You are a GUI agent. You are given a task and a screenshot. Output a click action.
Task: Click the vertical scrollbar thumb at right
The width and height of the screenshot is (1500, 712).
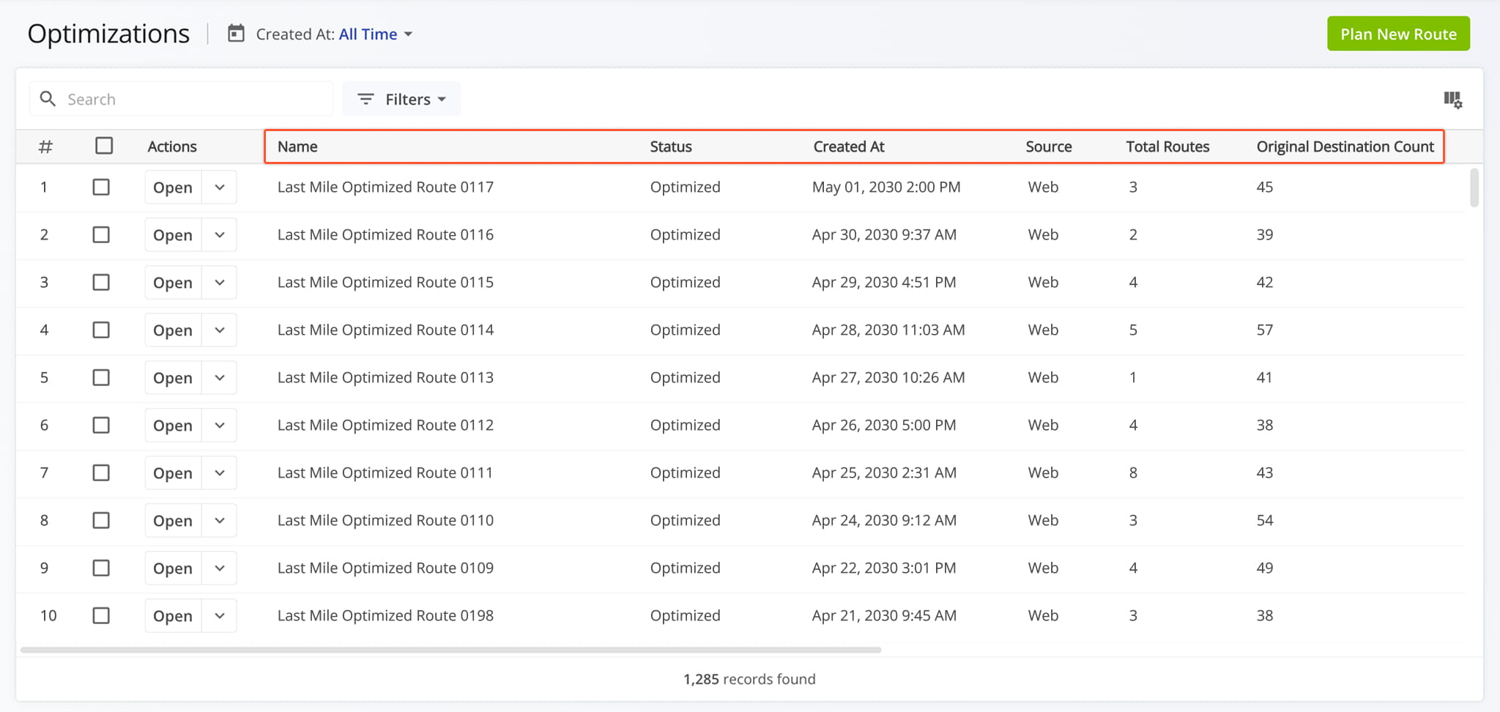1474,188
